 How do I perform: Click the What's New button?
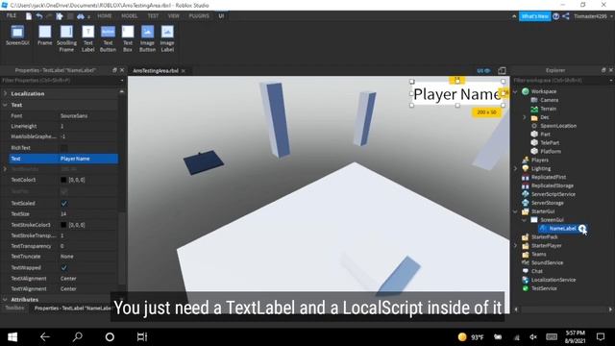[534, 16]
